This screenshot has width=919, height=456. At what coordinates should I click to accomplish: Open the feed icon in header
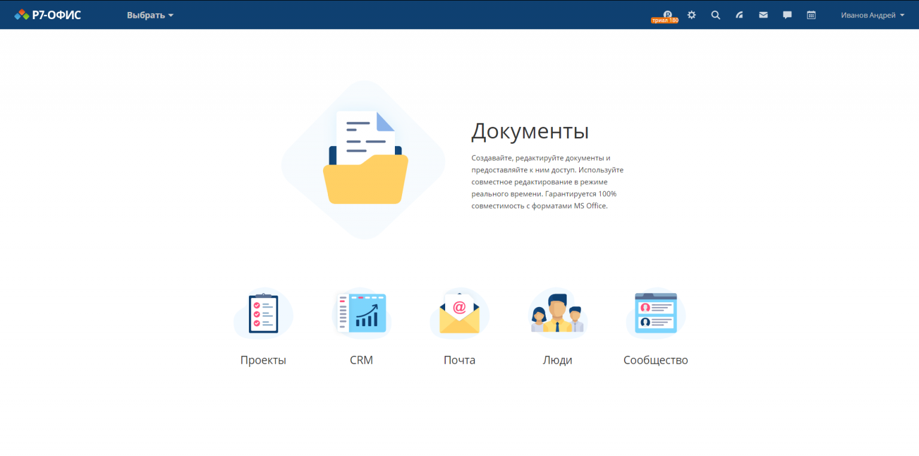pyautogui.click(x=740, y=15)
